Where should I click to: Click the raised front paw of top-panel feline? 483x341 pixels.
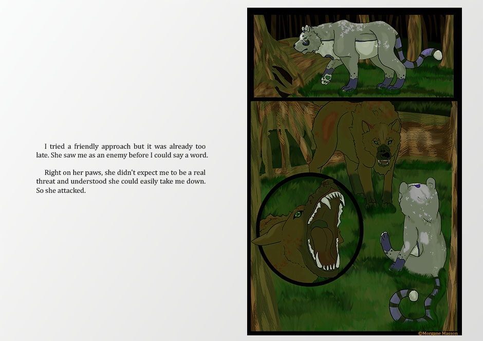[x=326, y=77]
